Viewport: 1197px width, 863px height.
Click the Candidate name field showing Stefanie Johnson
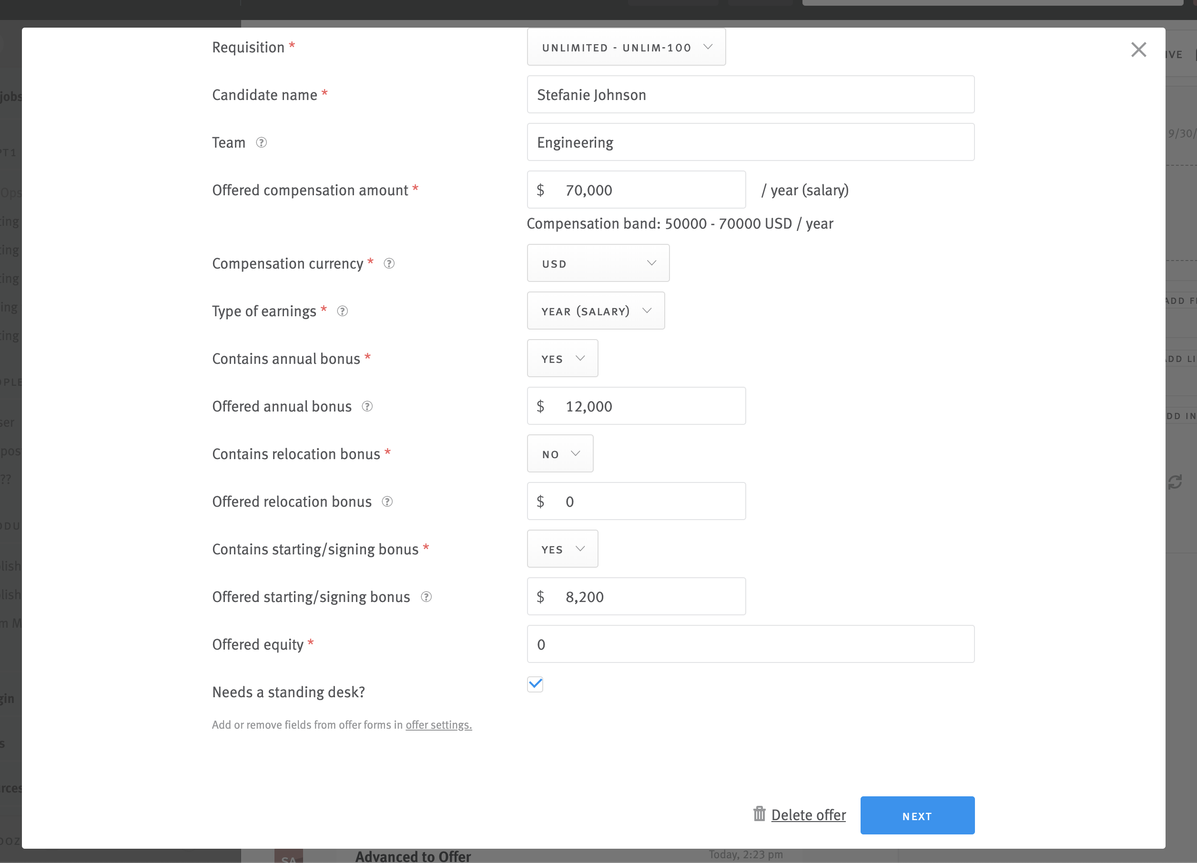(x=750, y=94)
